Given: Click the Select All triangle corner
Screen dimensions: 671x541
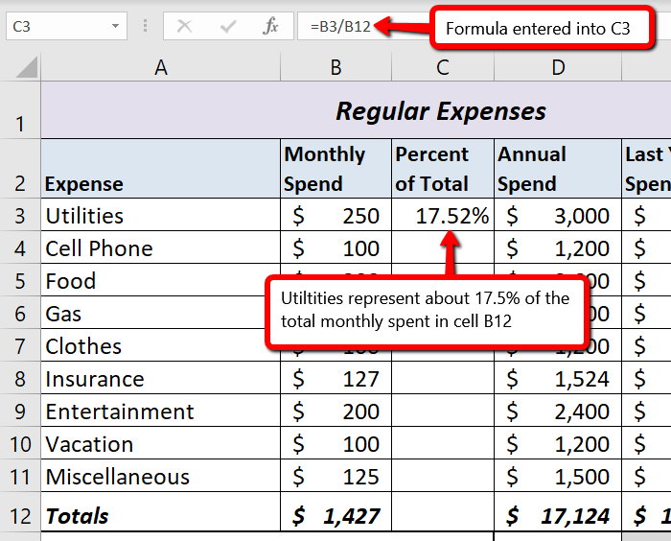Looking at the screenshot, I should (x=27, y=67).
